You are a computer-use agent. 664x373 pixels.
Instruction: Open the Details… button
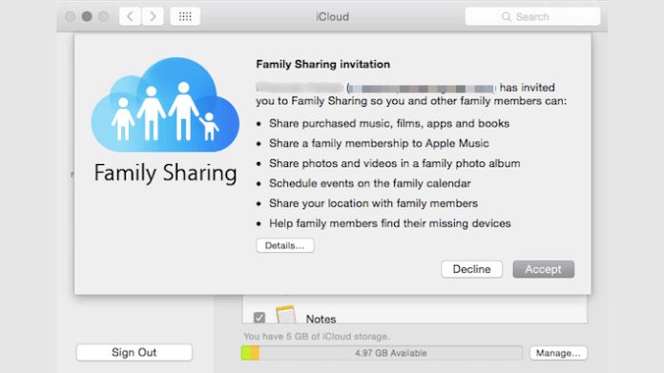285,245
